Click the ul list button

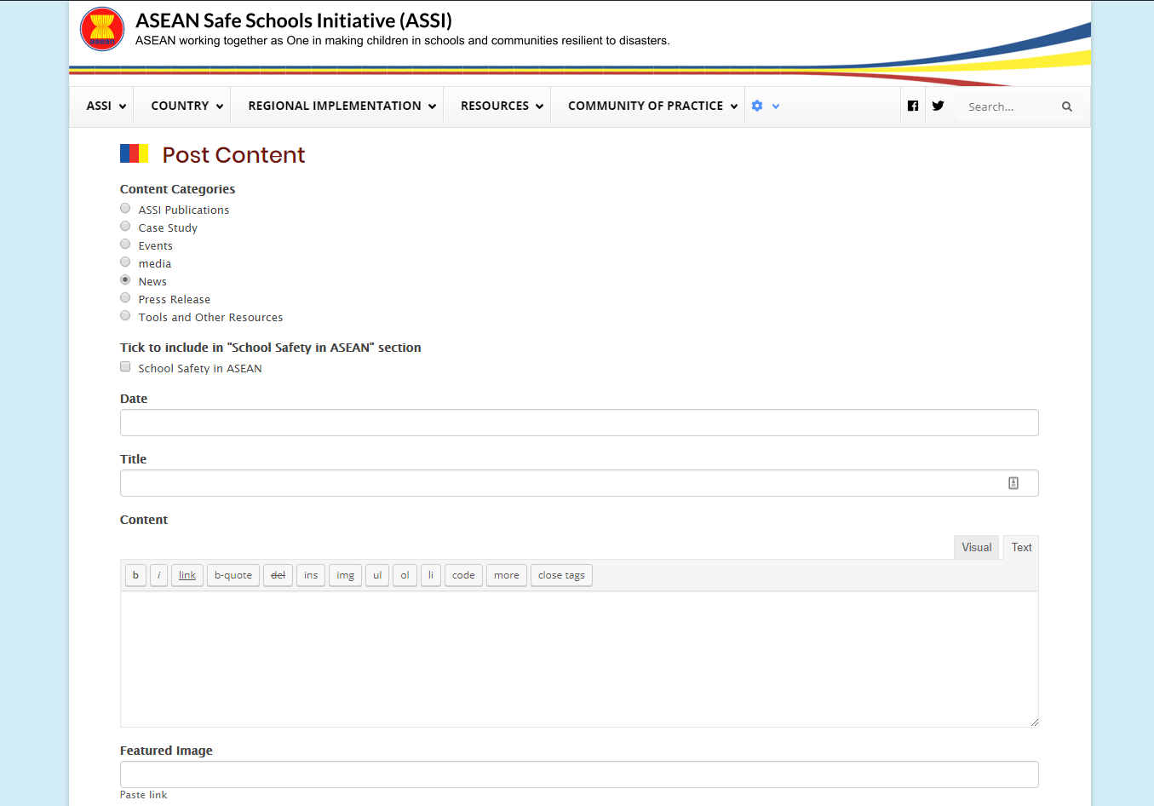tap(377, 575)
